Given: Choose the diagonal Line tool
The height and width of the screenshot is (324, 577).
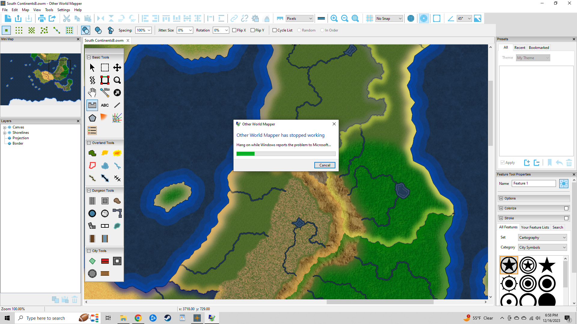Looking at the screenshot, I should [x=117, y=105].
